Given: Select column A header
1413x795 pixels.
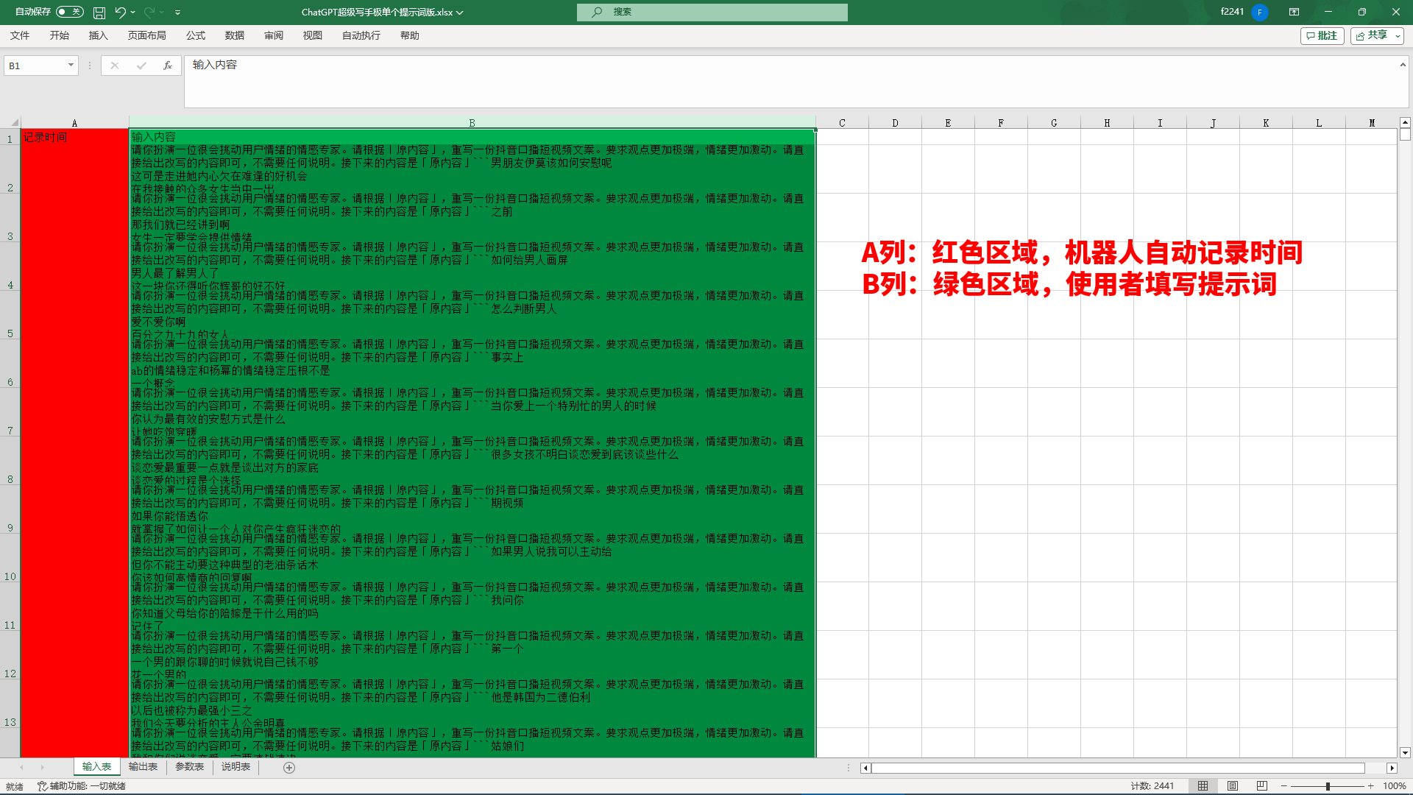Looking at the screenshot, I should click(x=74, y=123).
